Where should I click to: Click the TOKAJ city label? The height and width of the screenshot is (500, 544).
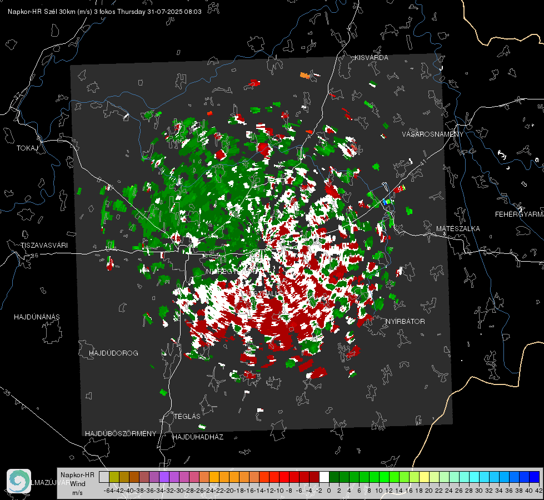(x=27, y=148)
